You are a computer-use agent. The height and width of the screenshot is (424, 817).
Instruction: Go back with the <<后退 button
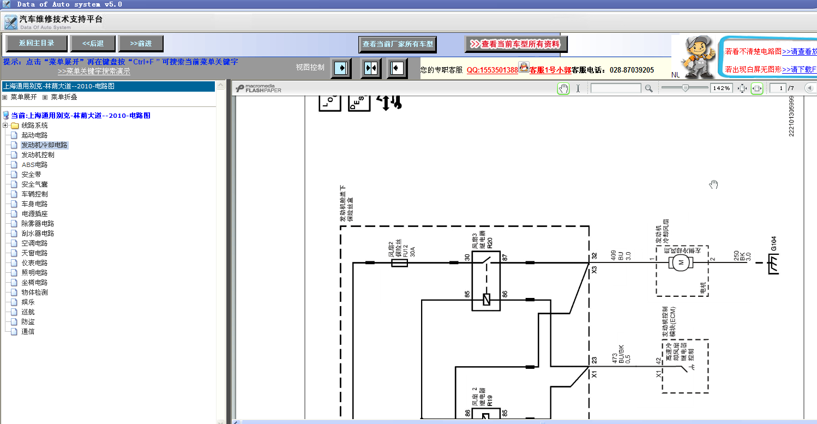point(93,44)
